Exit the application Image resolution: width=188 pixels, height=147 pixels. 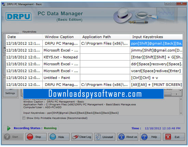[174, 137]
